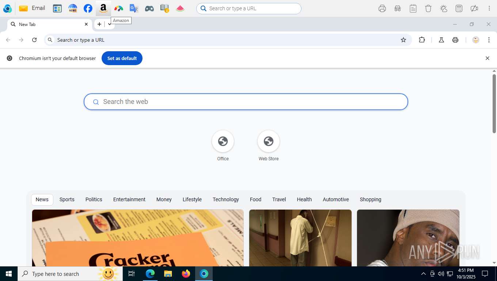
Task: Open the profile avatar menu
Action: [x=475, y=40]
